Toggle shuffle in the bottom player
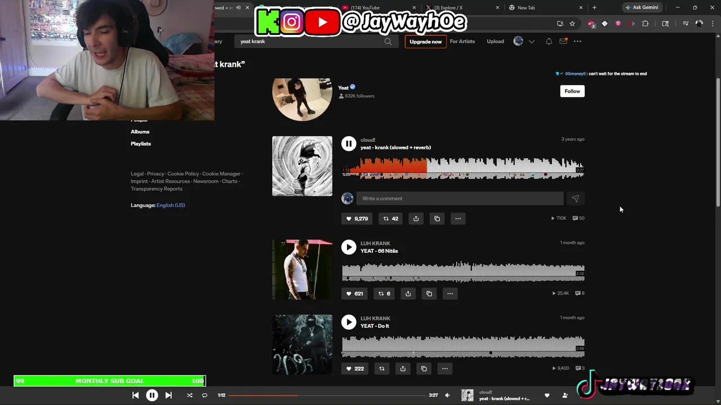 (189, 395)
